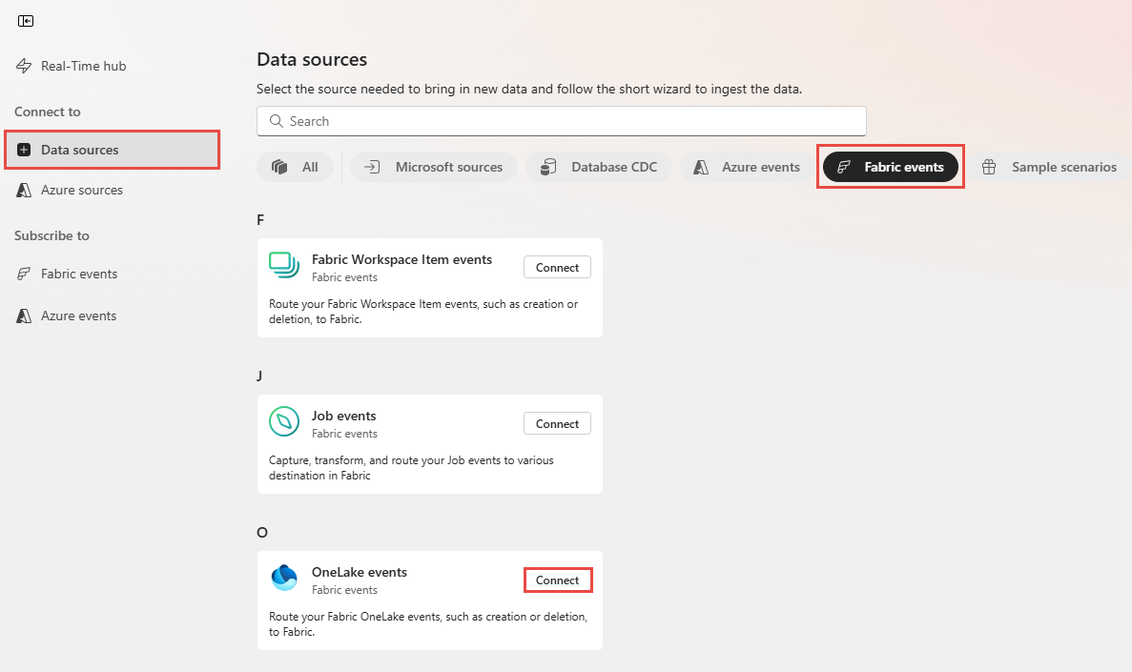Click the Fabric Workspace Item events icon

tap(283, 267)
